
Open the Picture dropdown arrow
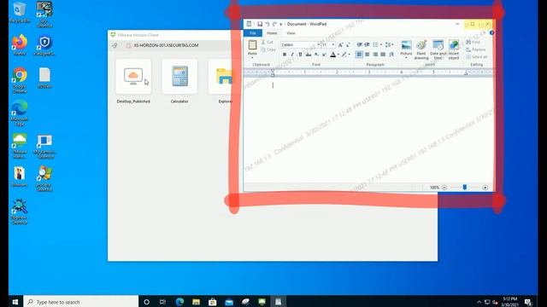pos(406,57)
